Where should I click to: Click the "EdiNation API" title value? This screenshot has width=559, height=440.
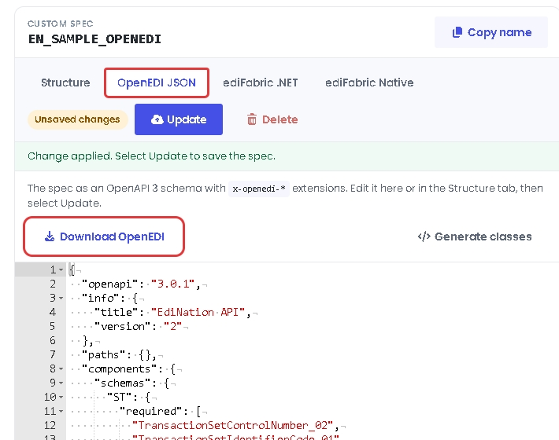[x=198, y=312]
